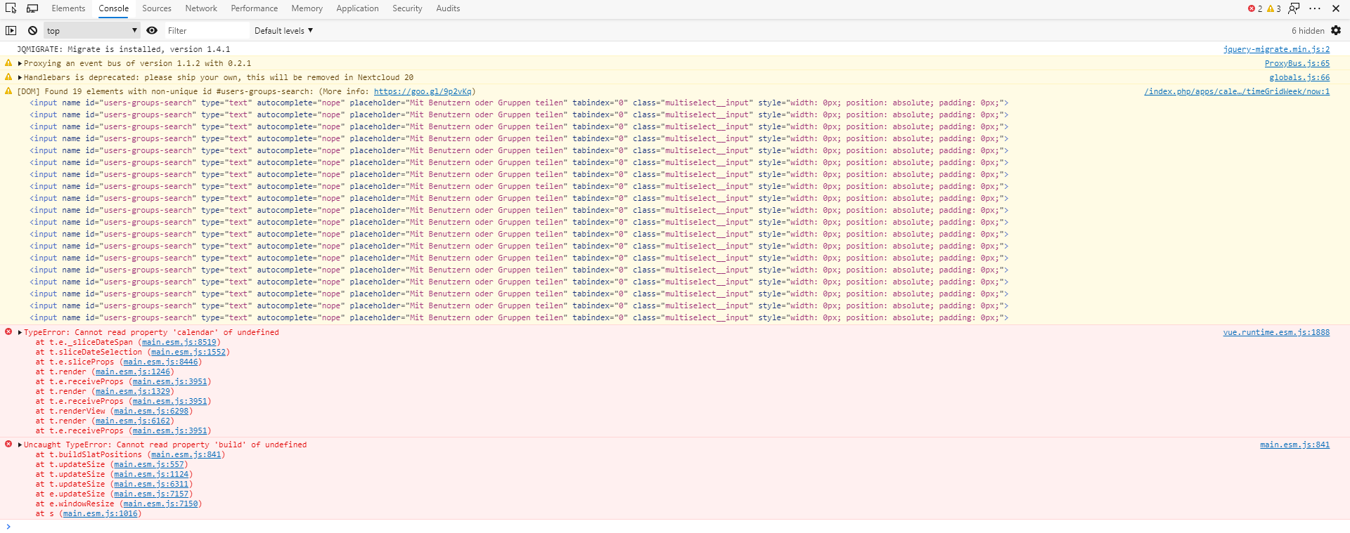Click the warning icon beside the [DOM] message
This screenshot has height=533, width=1350.
pyautogui.click(x=8, y=91)
